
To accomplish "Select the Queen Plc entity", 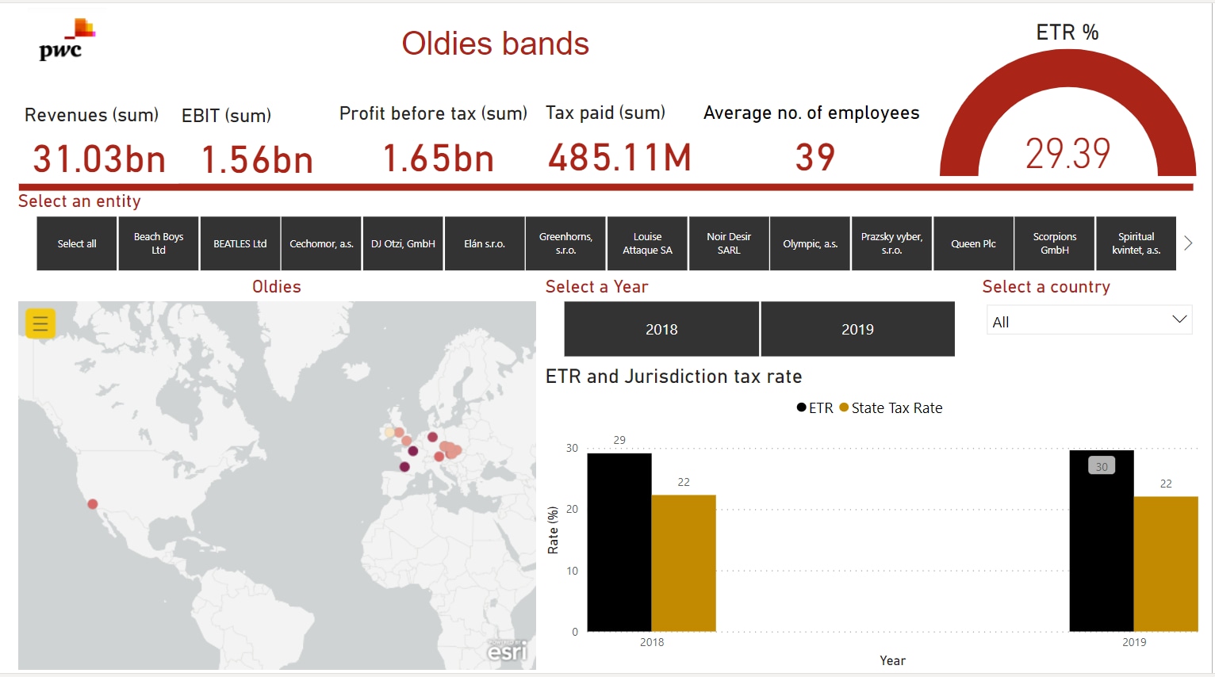I will tap(973, 243).
